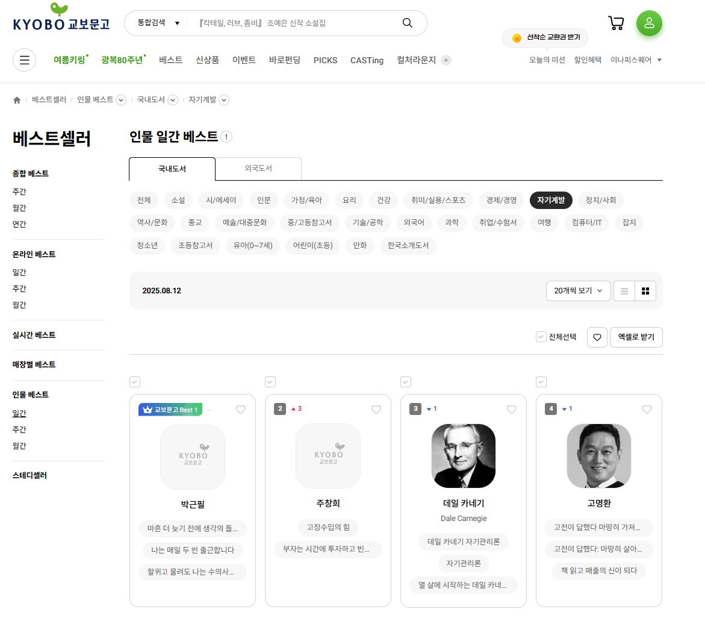The image size is (705, 621).
Task: Open the hamburger menu icon
Action: tap(24, 60)
